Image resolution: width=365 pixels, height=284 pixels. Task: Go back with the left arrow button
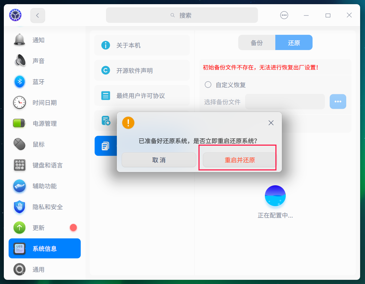[x=38, y=15]
